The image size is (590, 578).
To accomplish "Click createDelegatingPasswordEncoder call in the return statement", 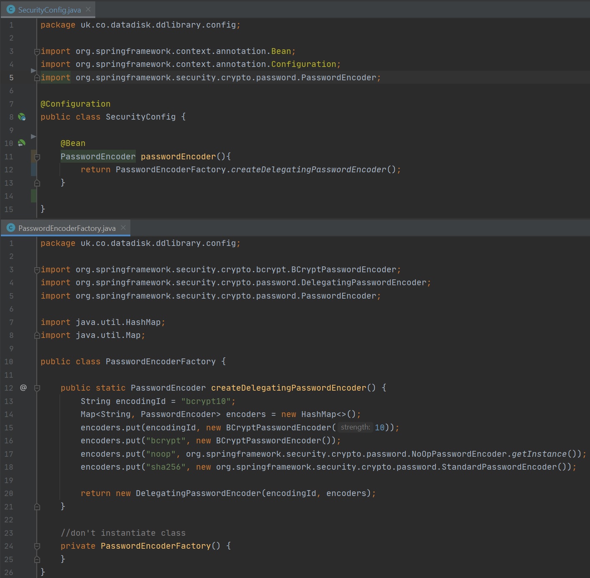I will (x=308, y=170).
